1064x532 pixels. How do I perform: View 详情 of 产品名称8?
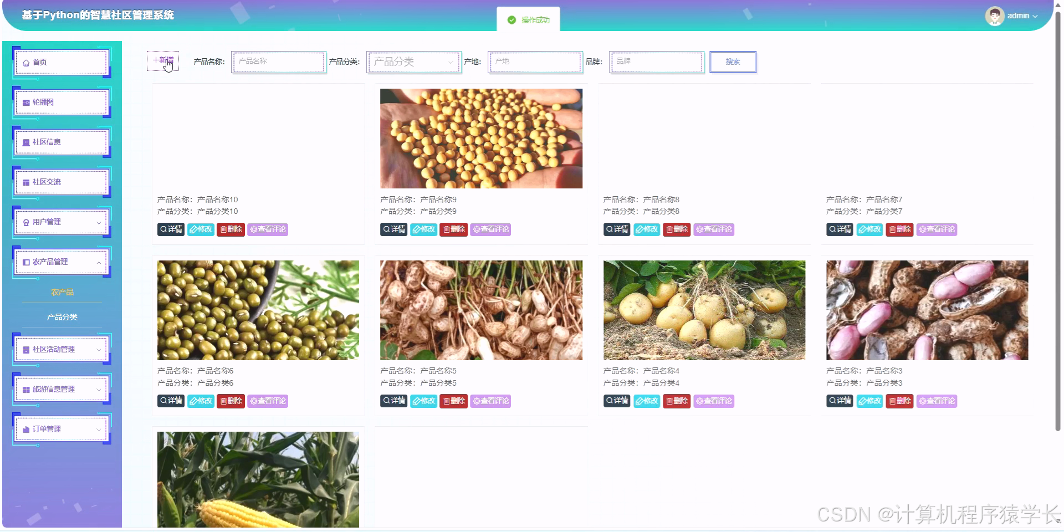tap(617, 229)
